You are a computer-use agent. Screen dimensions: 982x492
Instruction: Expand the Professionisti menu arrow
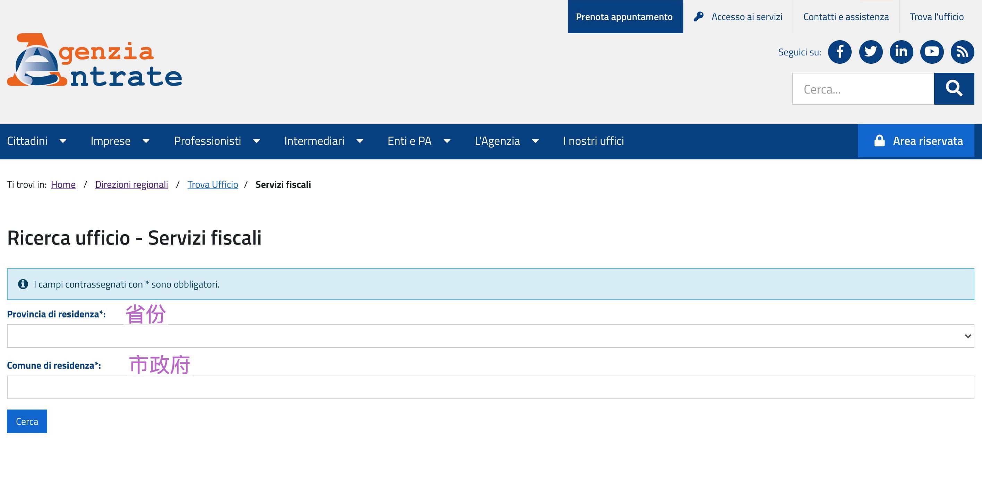point(257,141)
